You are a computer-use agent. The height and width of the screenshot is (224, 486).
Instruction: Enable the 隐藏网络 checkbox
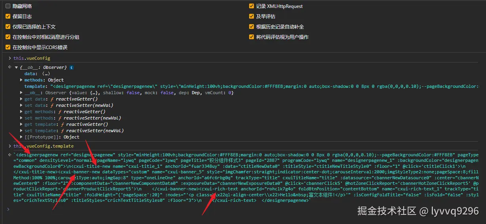pos(8,6)
